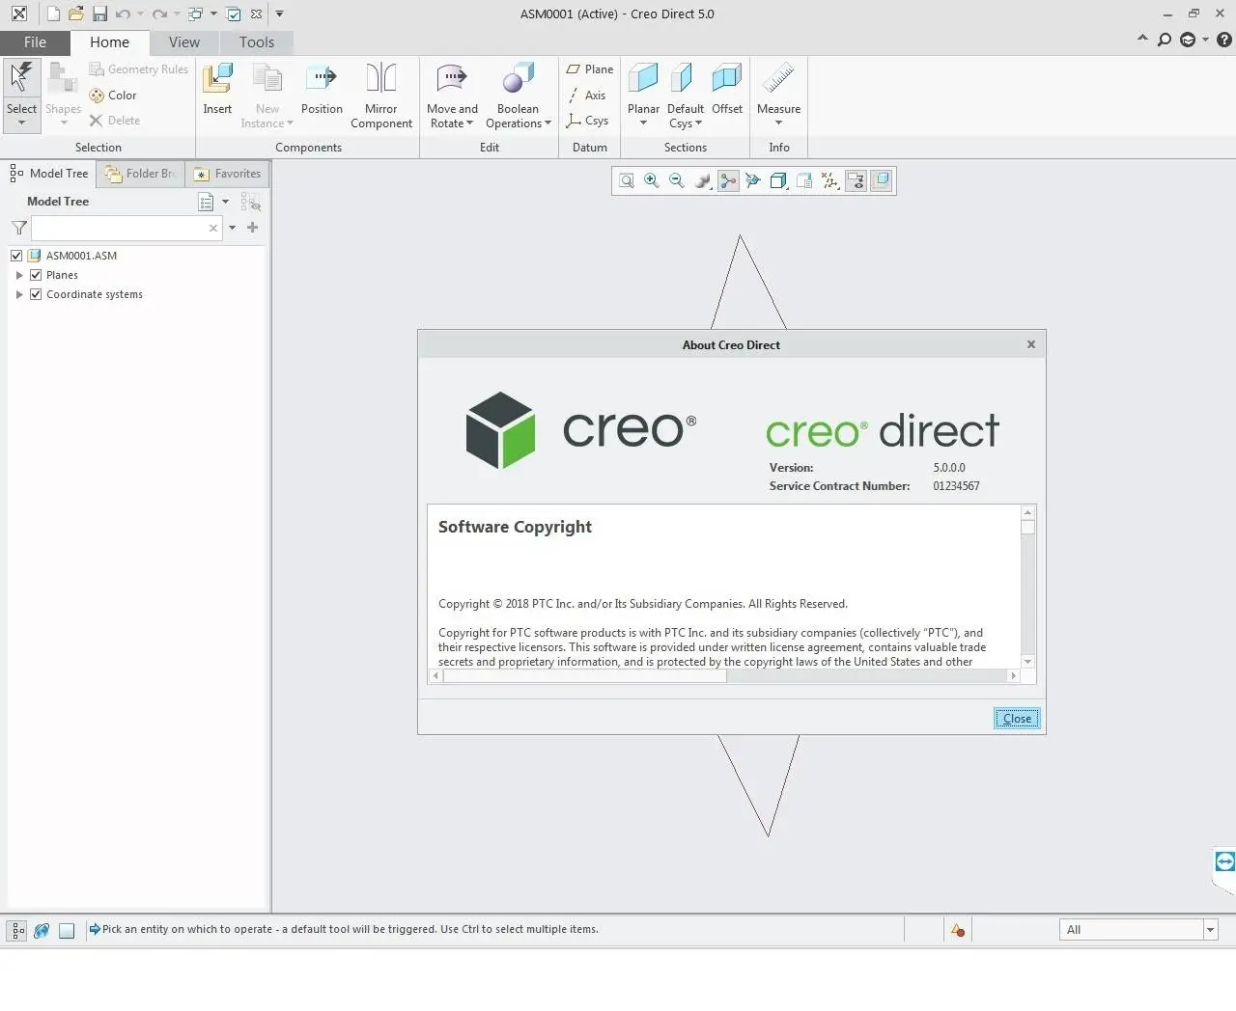Open the Boolean Operations dropdown arrow
1236x1011 pixels.
tap(548, 123)
